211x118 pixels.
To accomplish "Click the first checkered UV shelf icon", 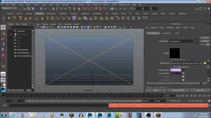I will (x=129, y=18).
